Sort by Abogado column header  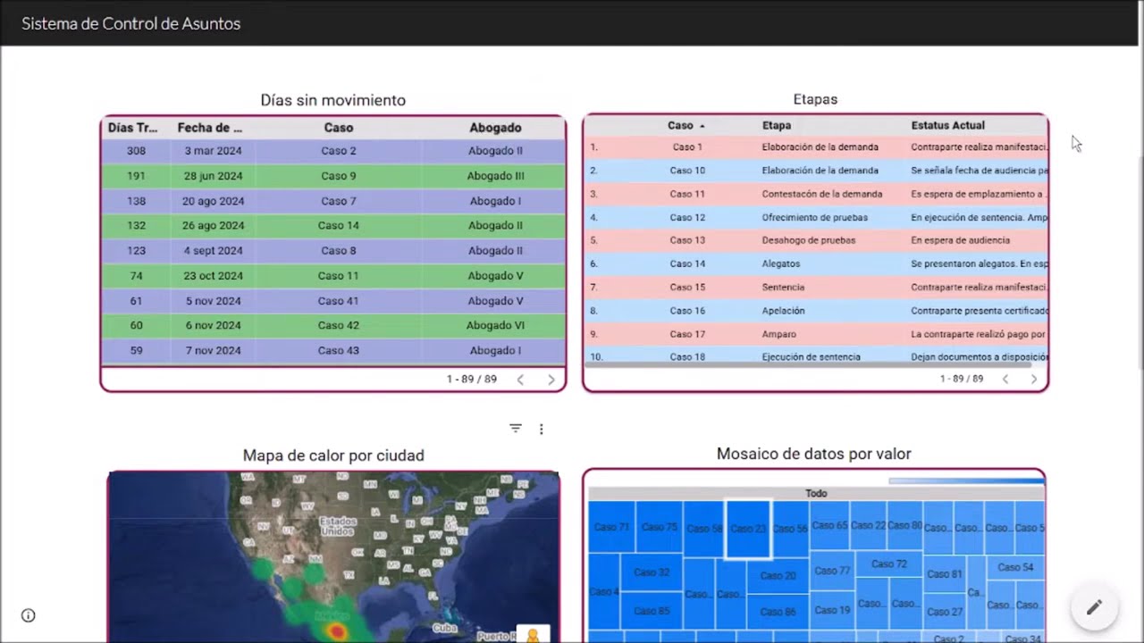tap(495, 128)
